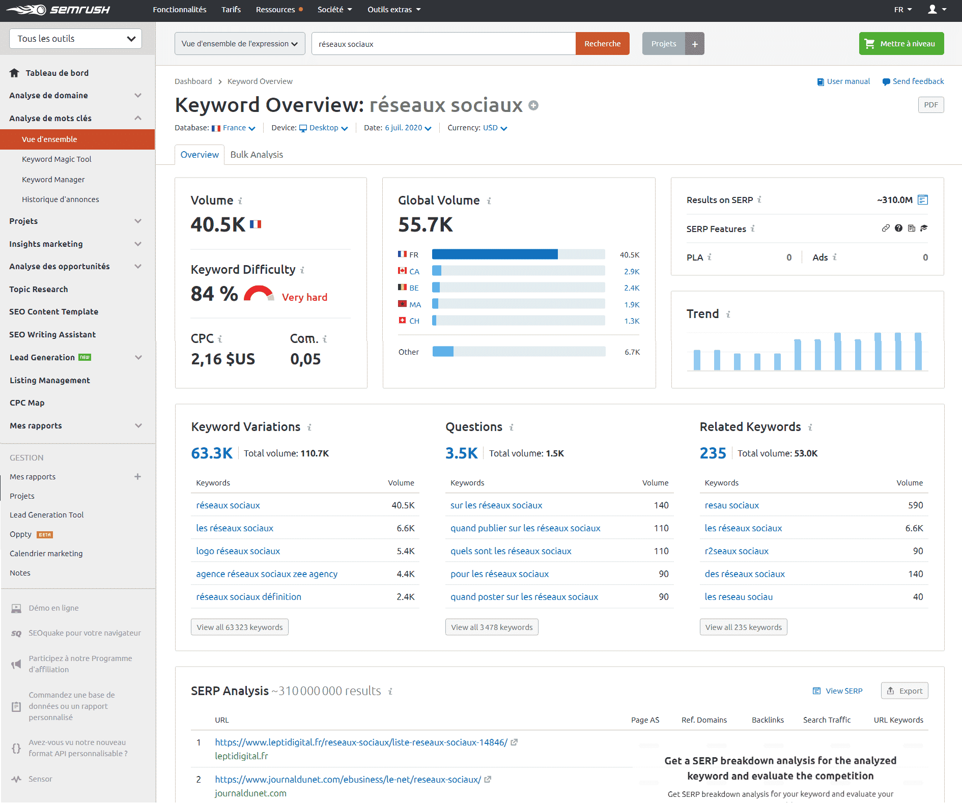Collapse the Analyse de mots clés section
This screenshot has height=804, width=962.
[137, 118]
